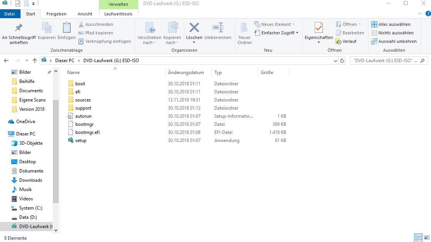Go up one folder level arrow
This screenshot has height=242, width=431.
(x=35, y=61)
